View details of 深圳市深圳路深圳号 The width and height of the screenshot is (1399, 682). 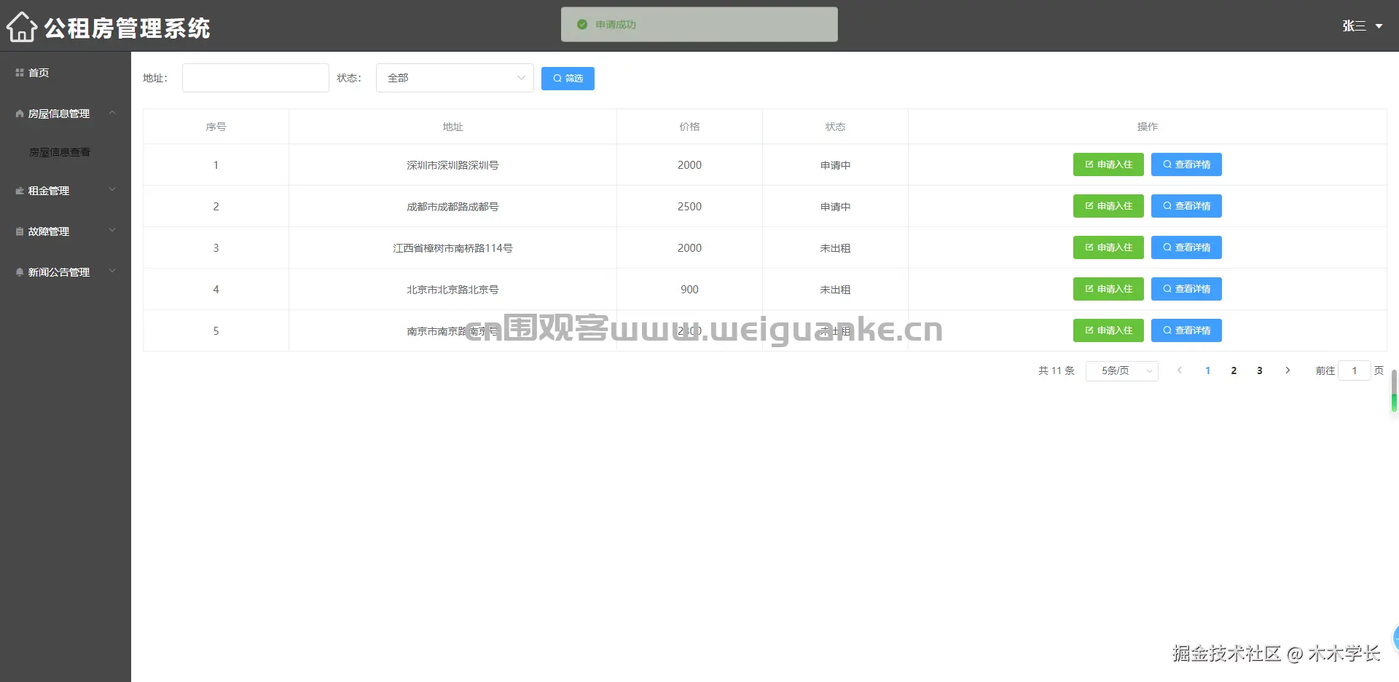(x=1186, y=164)
